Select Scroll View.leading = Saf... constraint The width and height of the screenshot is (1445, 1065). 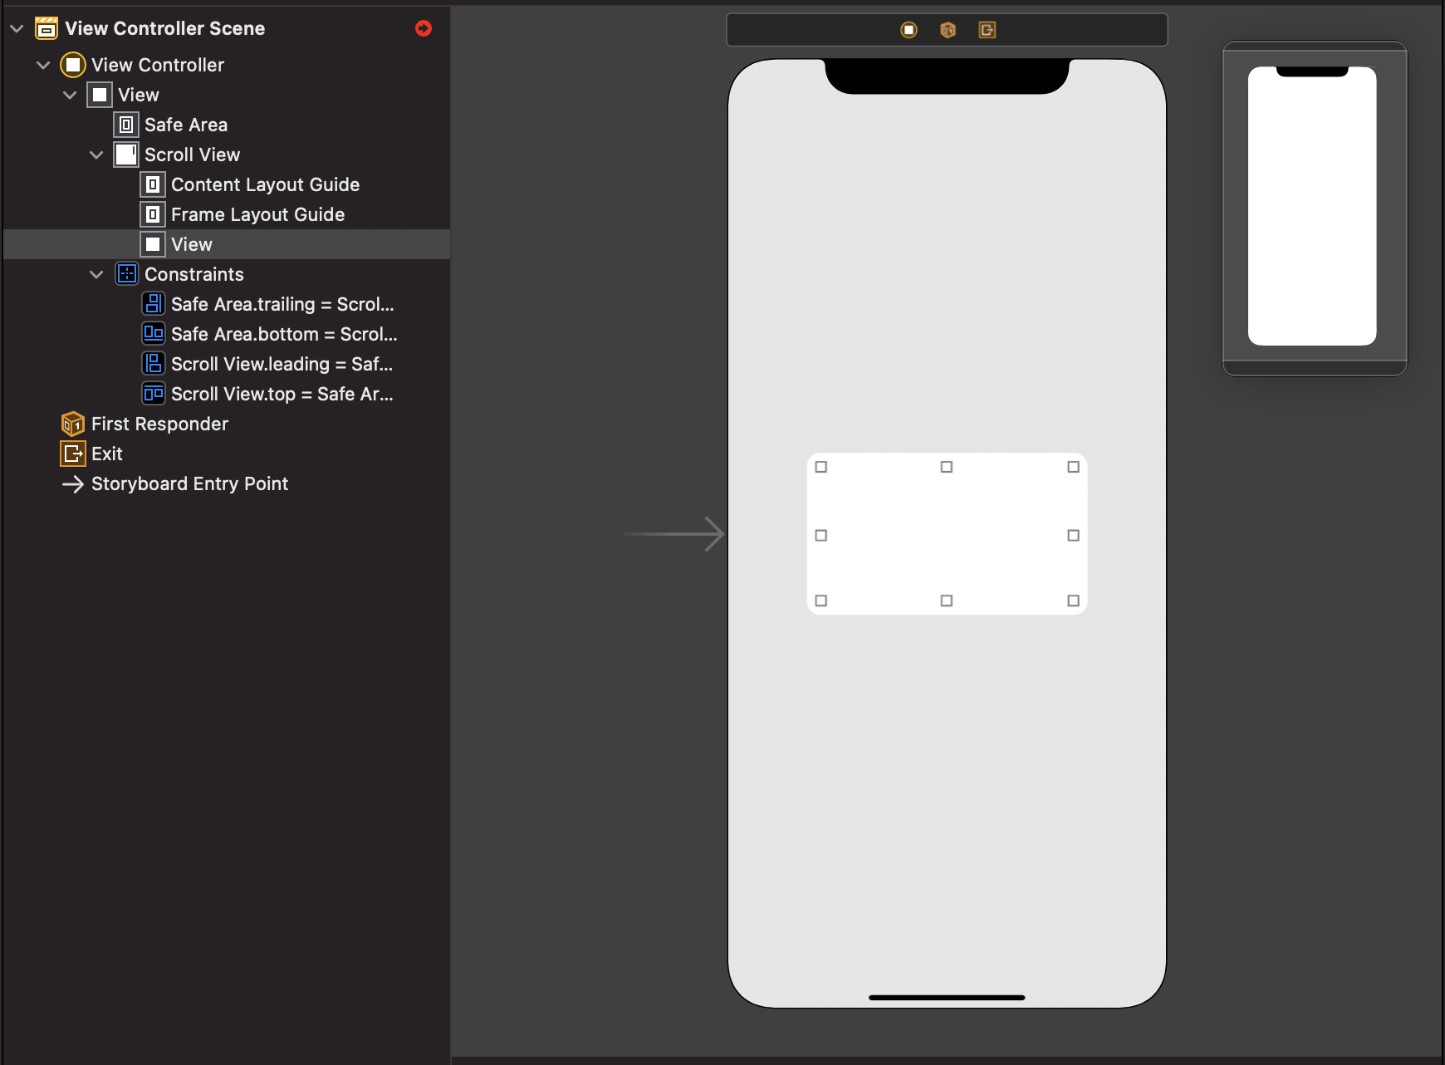point(282,364)
